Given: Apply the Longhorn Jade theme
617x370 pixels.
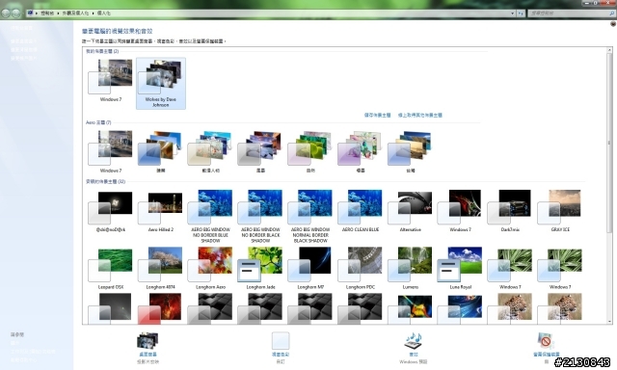Looking at the screenshot, I should tap(260, 268).
